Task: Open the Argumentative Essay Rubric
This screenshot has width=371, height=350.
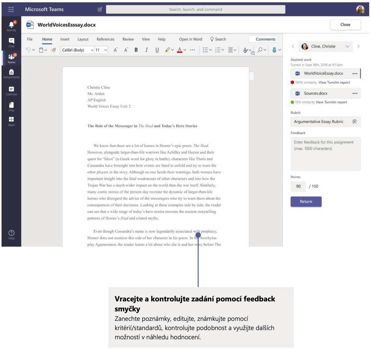Action: click(326, 122)
